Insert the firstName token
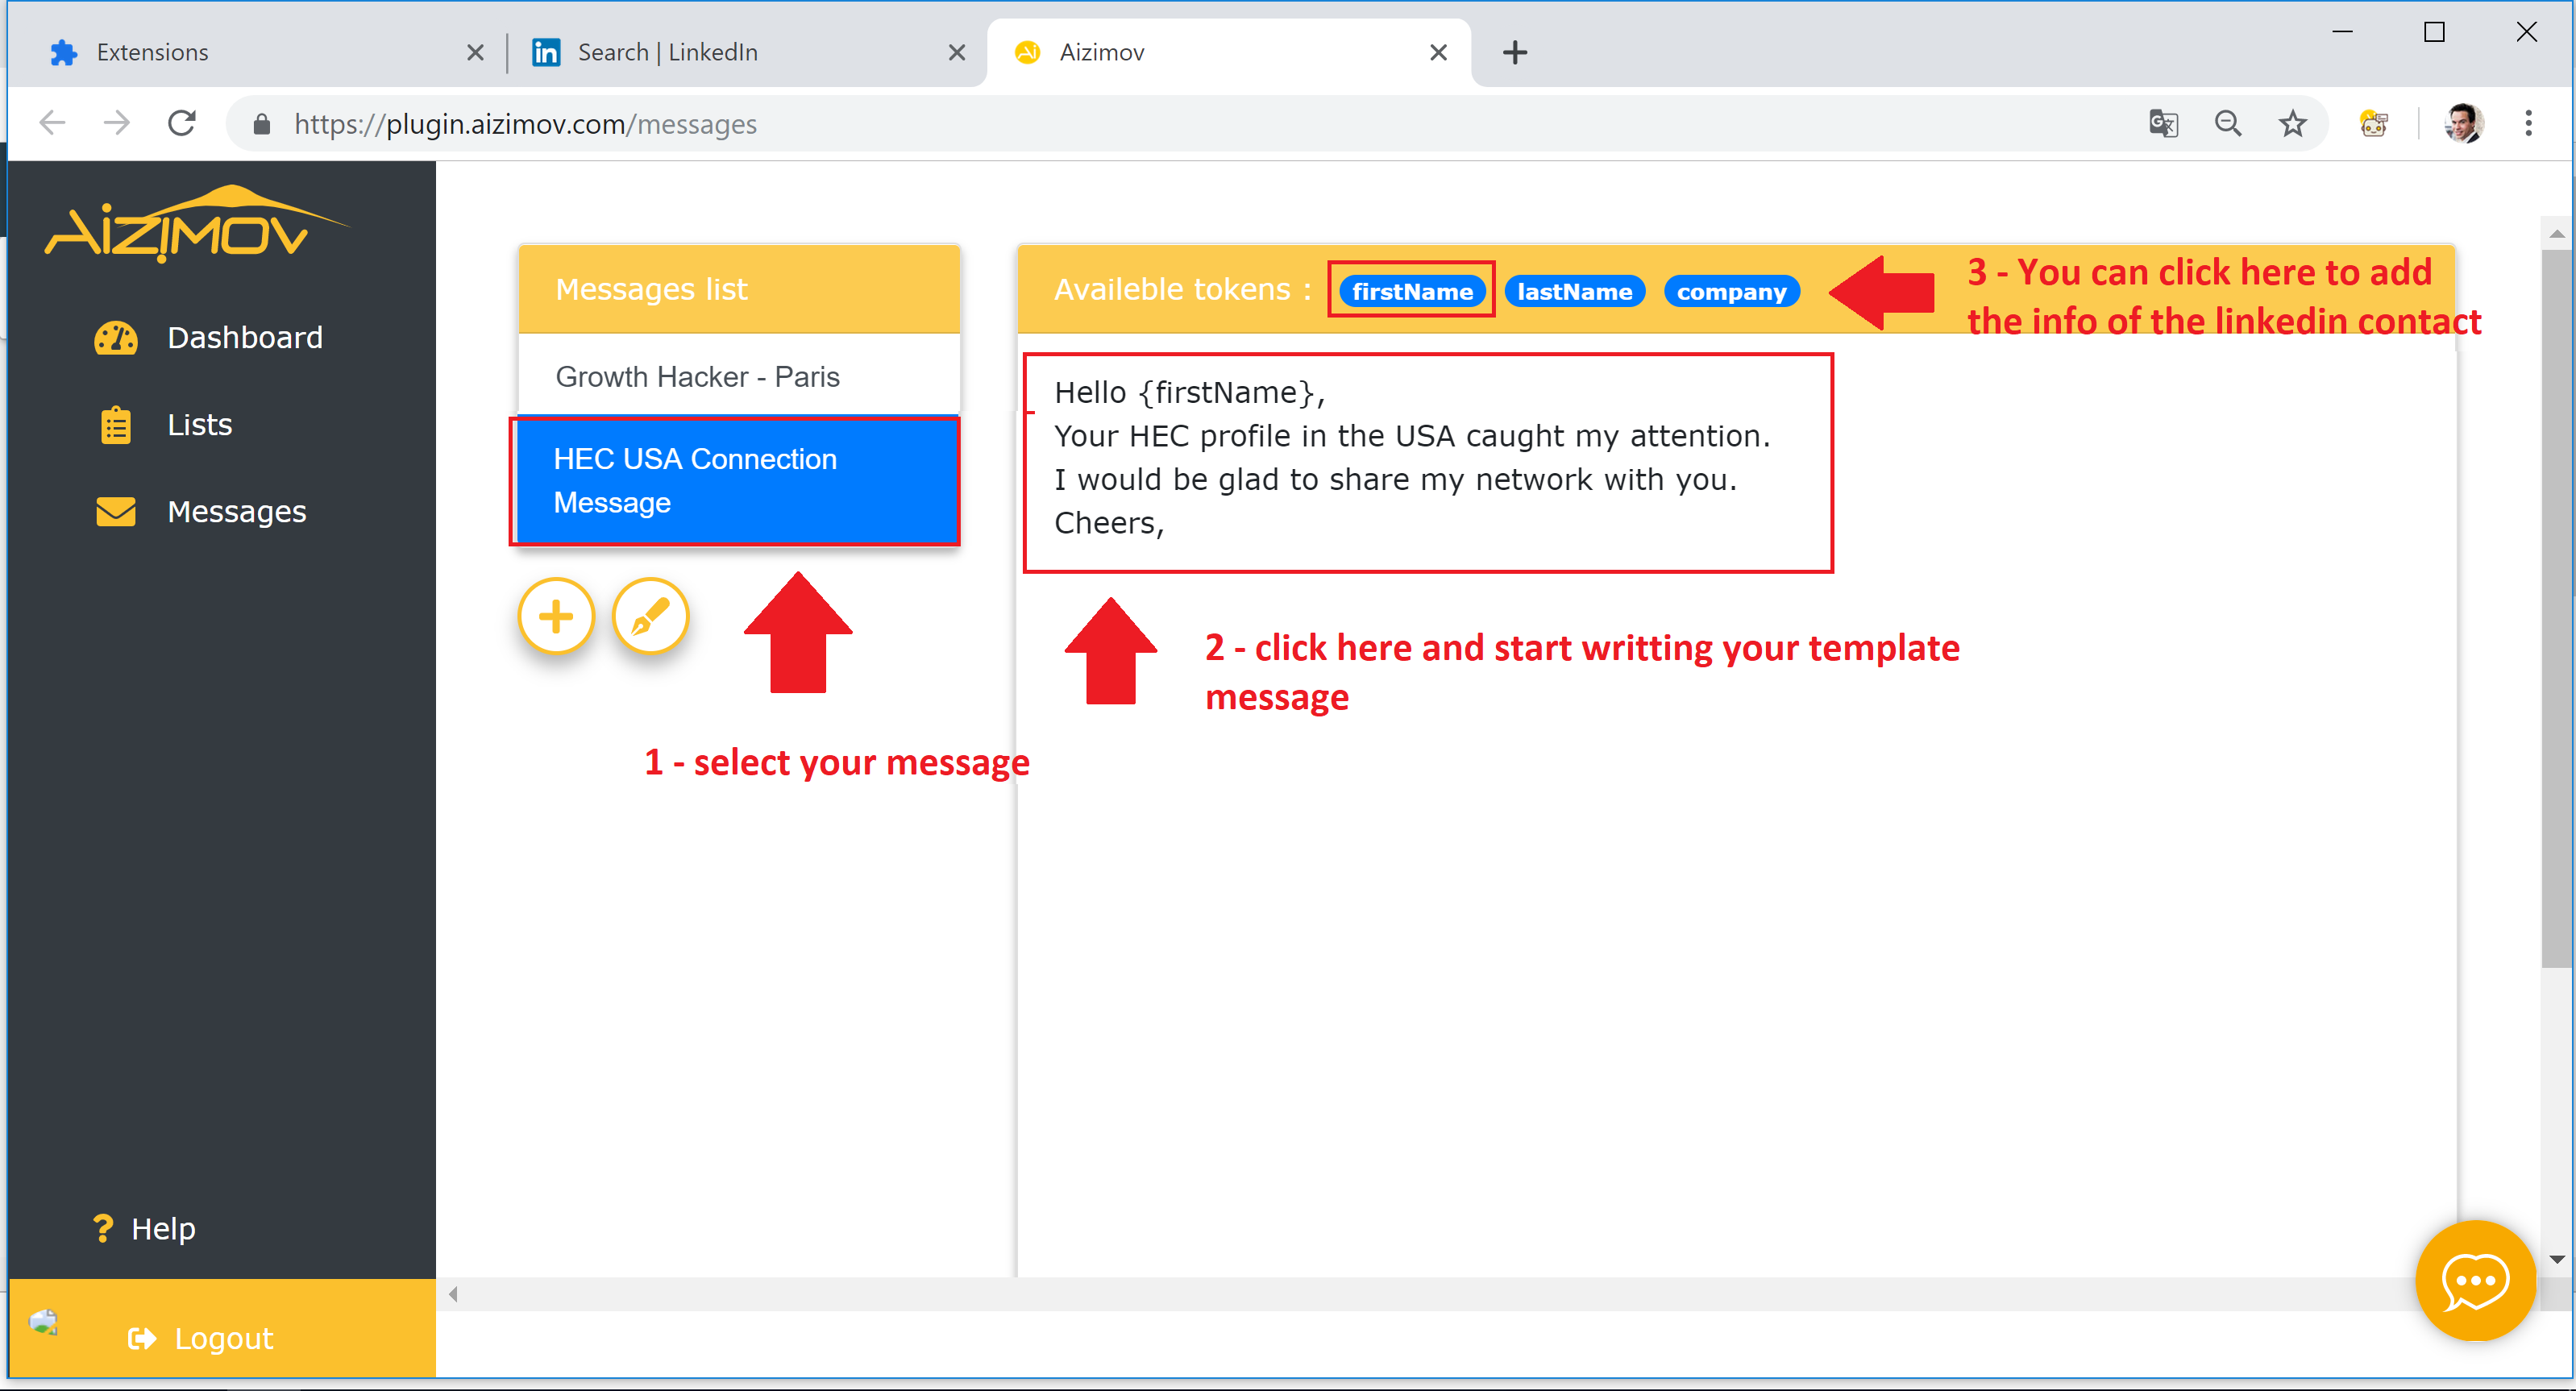 1412,291
